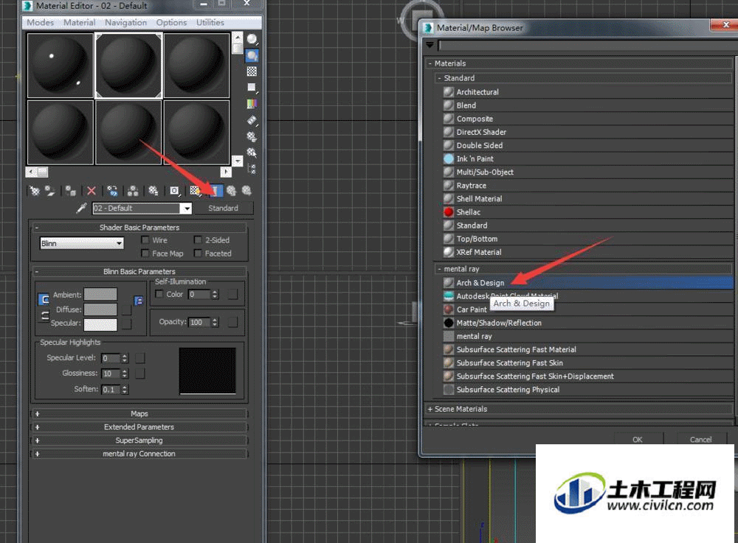Collapse the Shader Basic Parameters rollout
This screenshot has width=738, height=543.
pyautogui.click(x=139, y=228)
